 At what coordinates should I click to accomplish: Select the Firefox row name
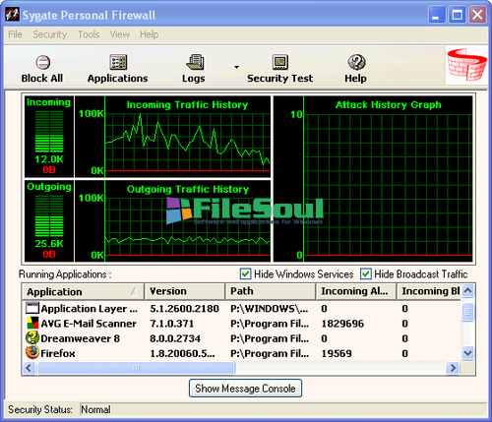click(58, 353)
